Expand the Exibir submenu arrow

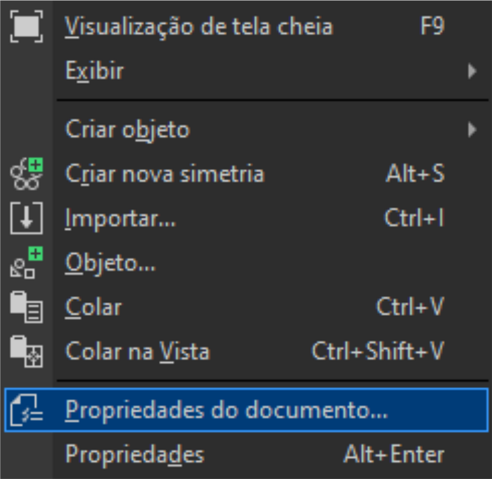point(472,71)
